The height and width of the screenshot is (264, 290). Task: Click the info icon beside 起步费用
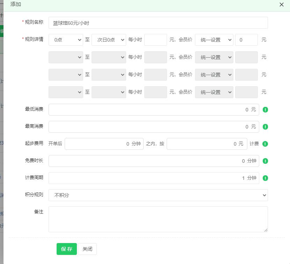[x=265, y=144]
